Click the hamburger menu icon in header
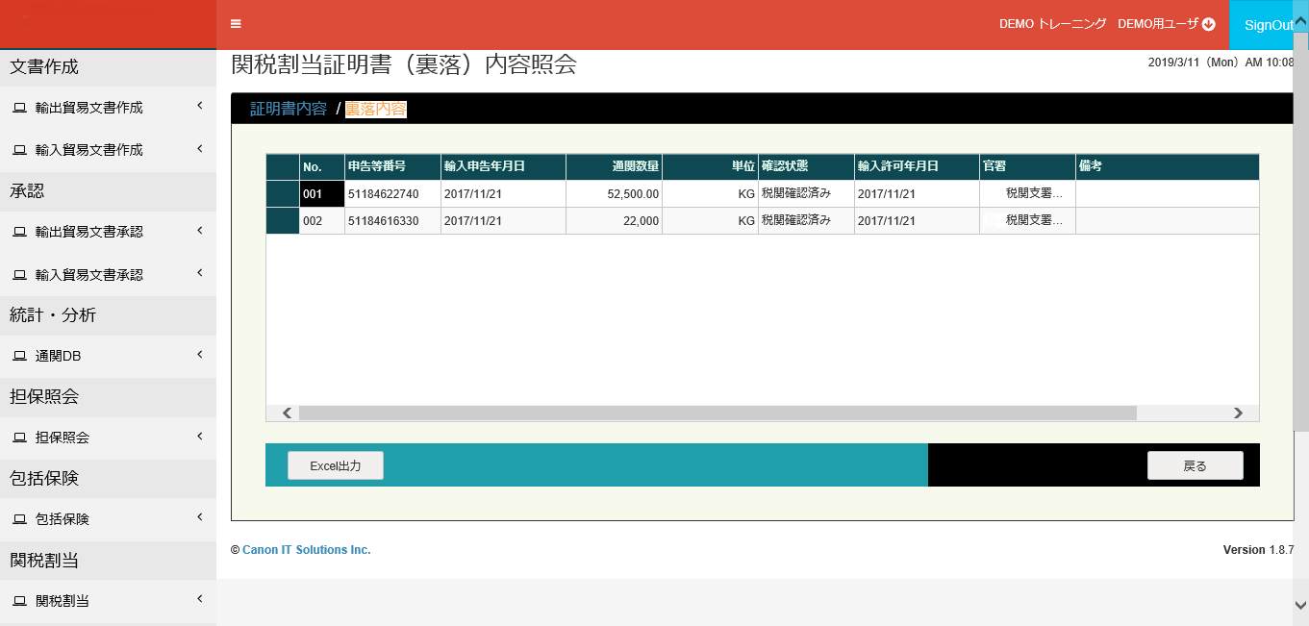 click(x=236, y=24)
